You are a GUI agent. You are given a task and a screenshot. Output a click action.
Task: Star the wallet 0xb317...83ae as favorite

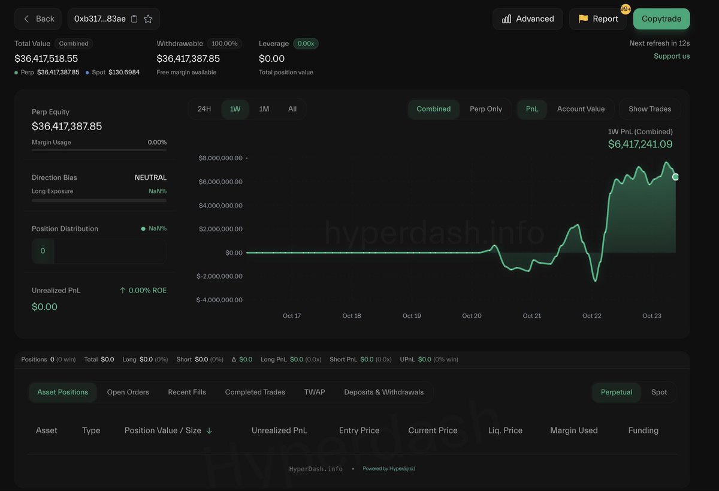click(149, 19)
